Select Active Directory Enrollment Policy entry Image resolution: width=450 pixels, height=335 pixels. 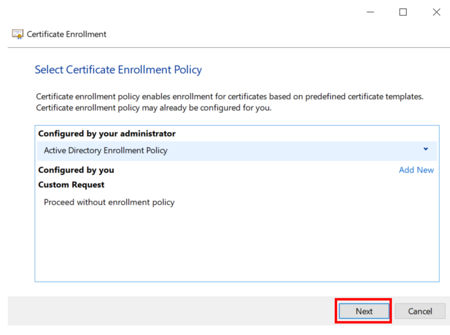106,151
